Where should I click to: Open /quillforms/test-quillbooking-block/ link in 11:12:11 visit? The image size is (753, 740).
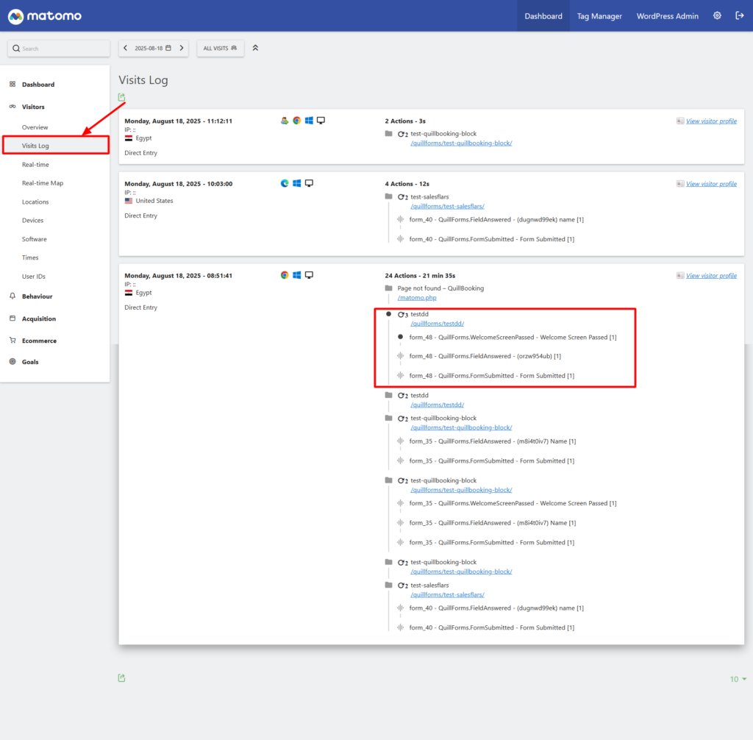click(x=461, y=143)
